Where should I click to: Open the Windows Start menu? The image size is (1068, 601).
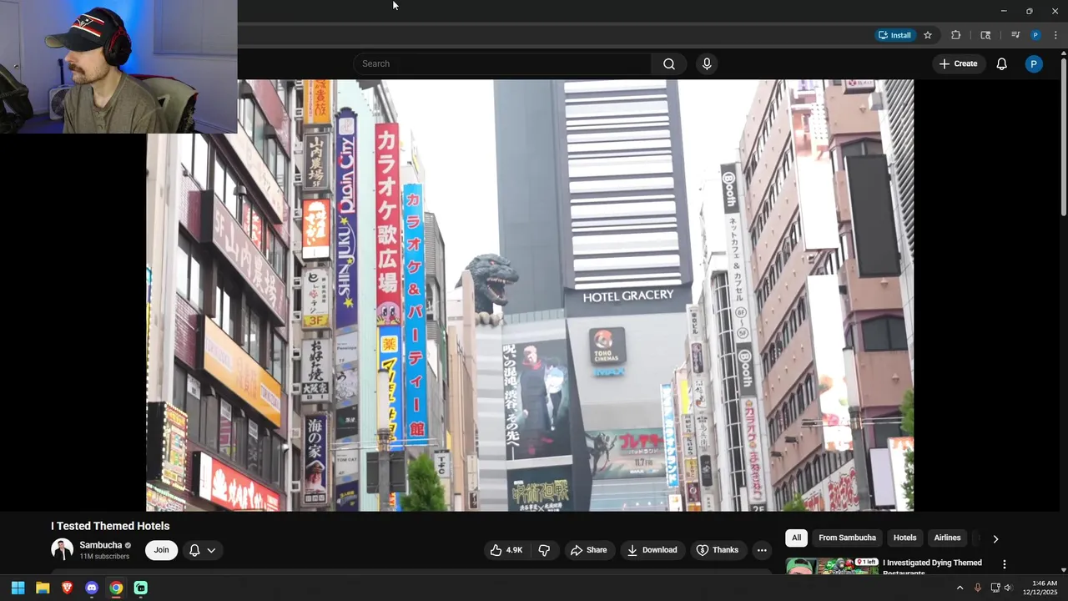tap(18, 588)
